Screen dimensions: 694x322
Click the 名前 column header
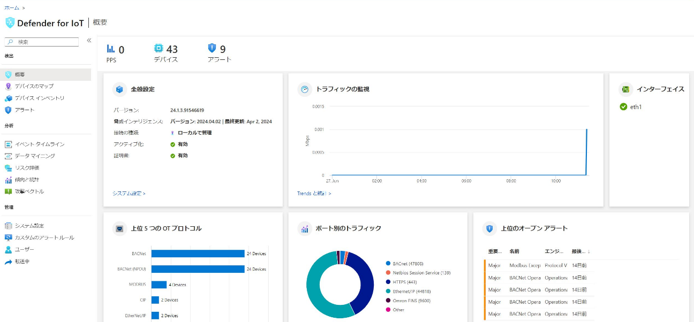[x=514, y=251]
